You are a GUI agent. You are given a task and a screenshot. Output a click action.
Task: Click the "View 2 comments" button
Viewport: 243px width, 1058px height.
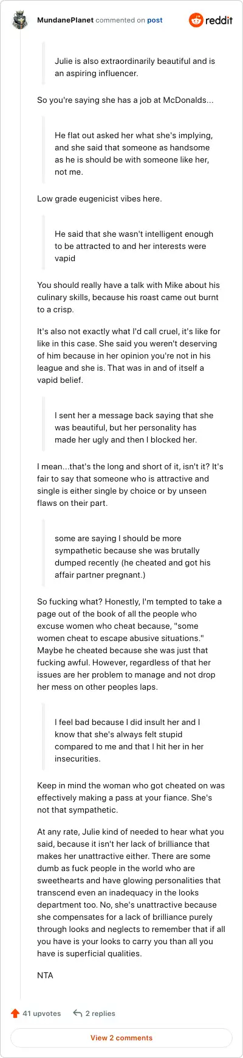(x=122, y=1038)
